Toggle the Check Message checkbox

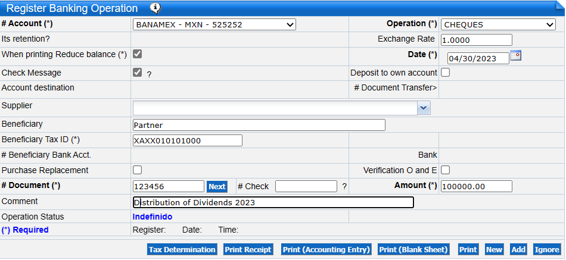137,73
